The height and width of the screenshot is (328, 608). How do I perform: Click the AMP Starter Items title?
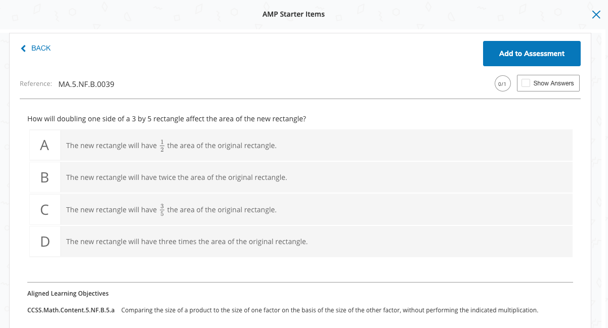click(293, 14)
